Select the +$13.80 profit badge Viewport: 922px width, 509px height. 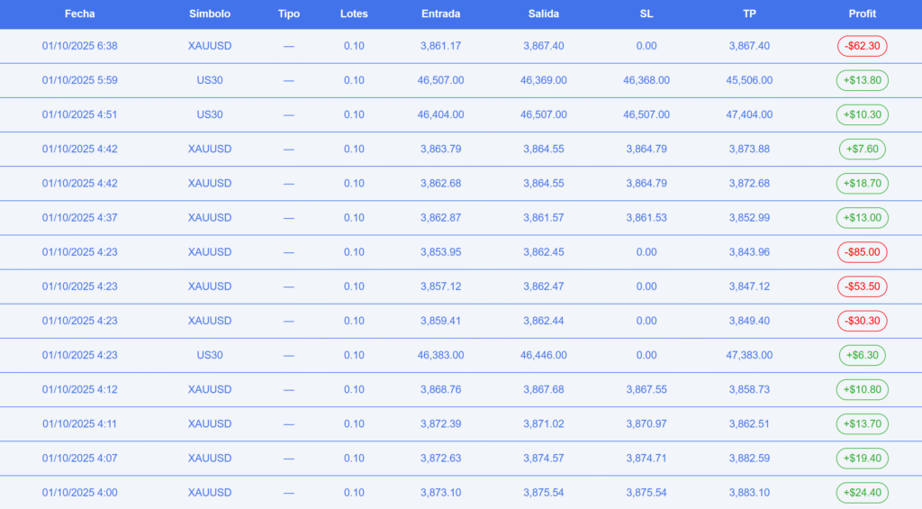[862, 80]
